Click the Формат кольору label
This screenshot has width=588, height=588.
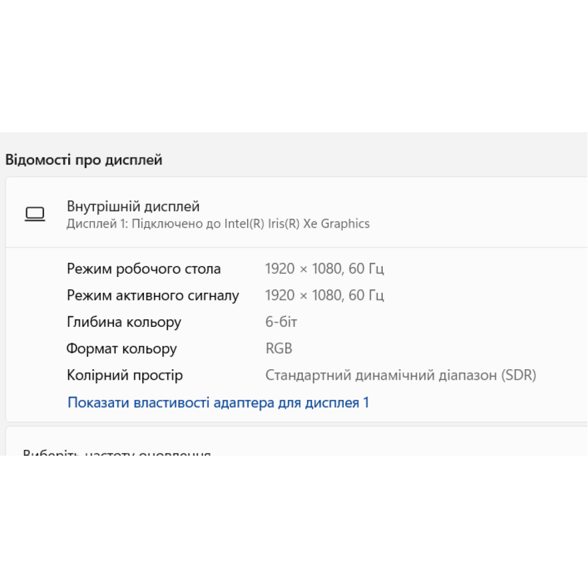(121, 349)
